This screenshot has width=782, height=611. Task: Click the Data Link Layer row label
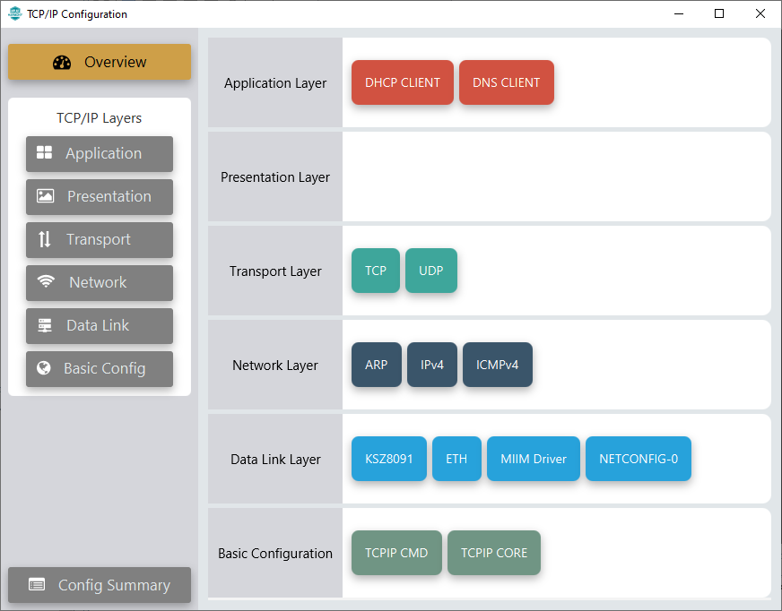point(275,459)
